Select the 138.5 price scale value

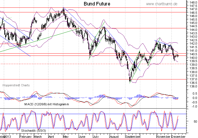point(193,68)
